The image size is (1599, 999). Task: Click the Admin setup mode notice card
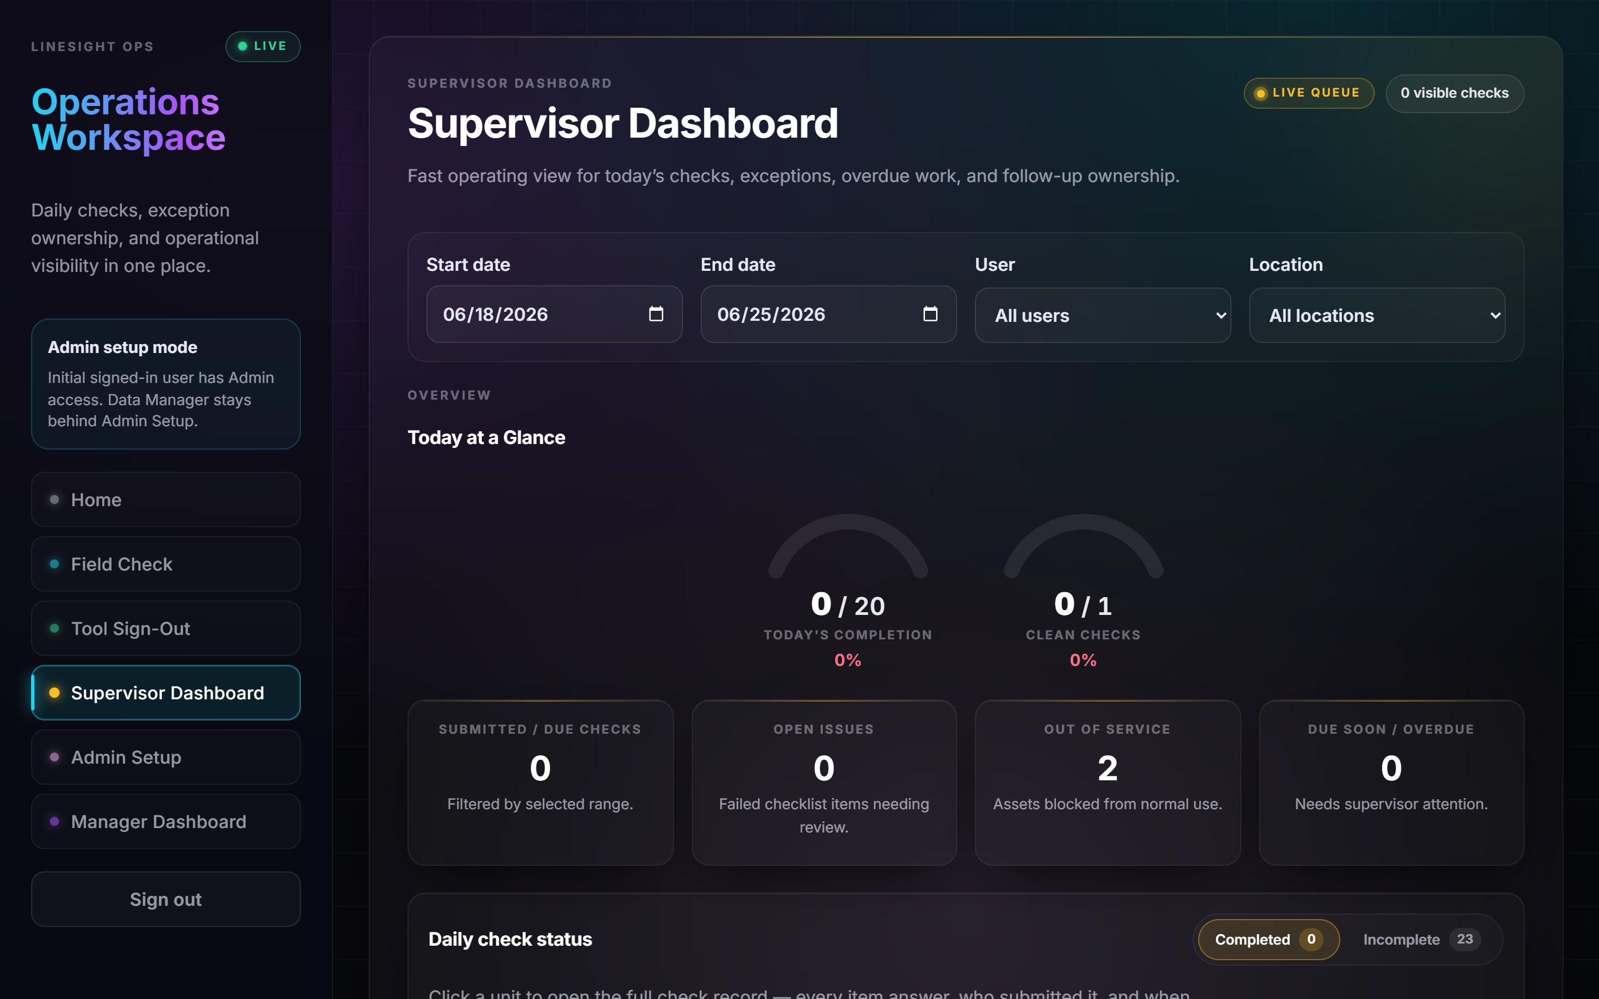166,384
